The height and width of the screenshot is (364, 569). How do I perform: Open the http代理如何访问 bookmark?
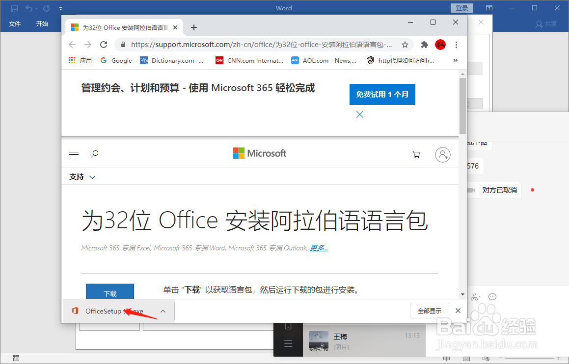(401, 60)
